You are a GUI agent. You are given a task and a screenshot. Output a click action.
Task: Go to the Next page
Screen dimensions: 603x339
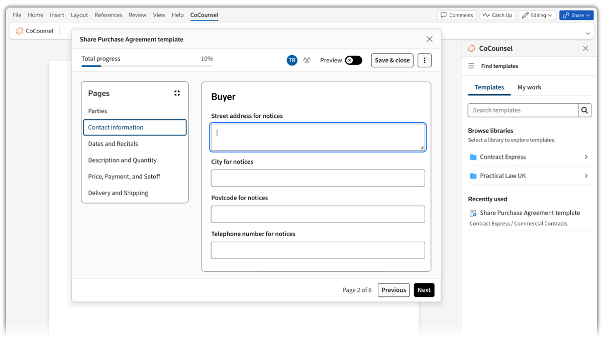[x=424, y=290]
